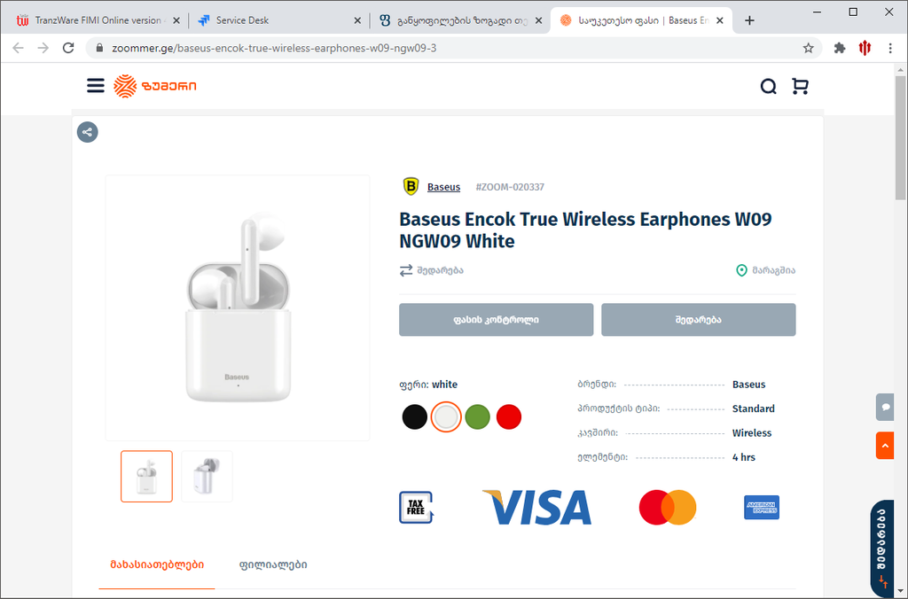Click the share icon
This screenshot has width=908, height=599.
point(87,133)
